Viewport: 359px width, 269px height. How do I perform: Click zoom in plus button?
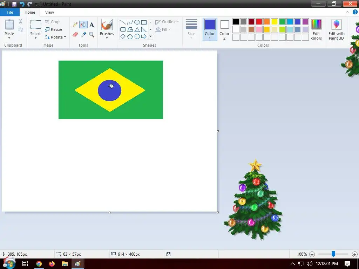[355, 254]
